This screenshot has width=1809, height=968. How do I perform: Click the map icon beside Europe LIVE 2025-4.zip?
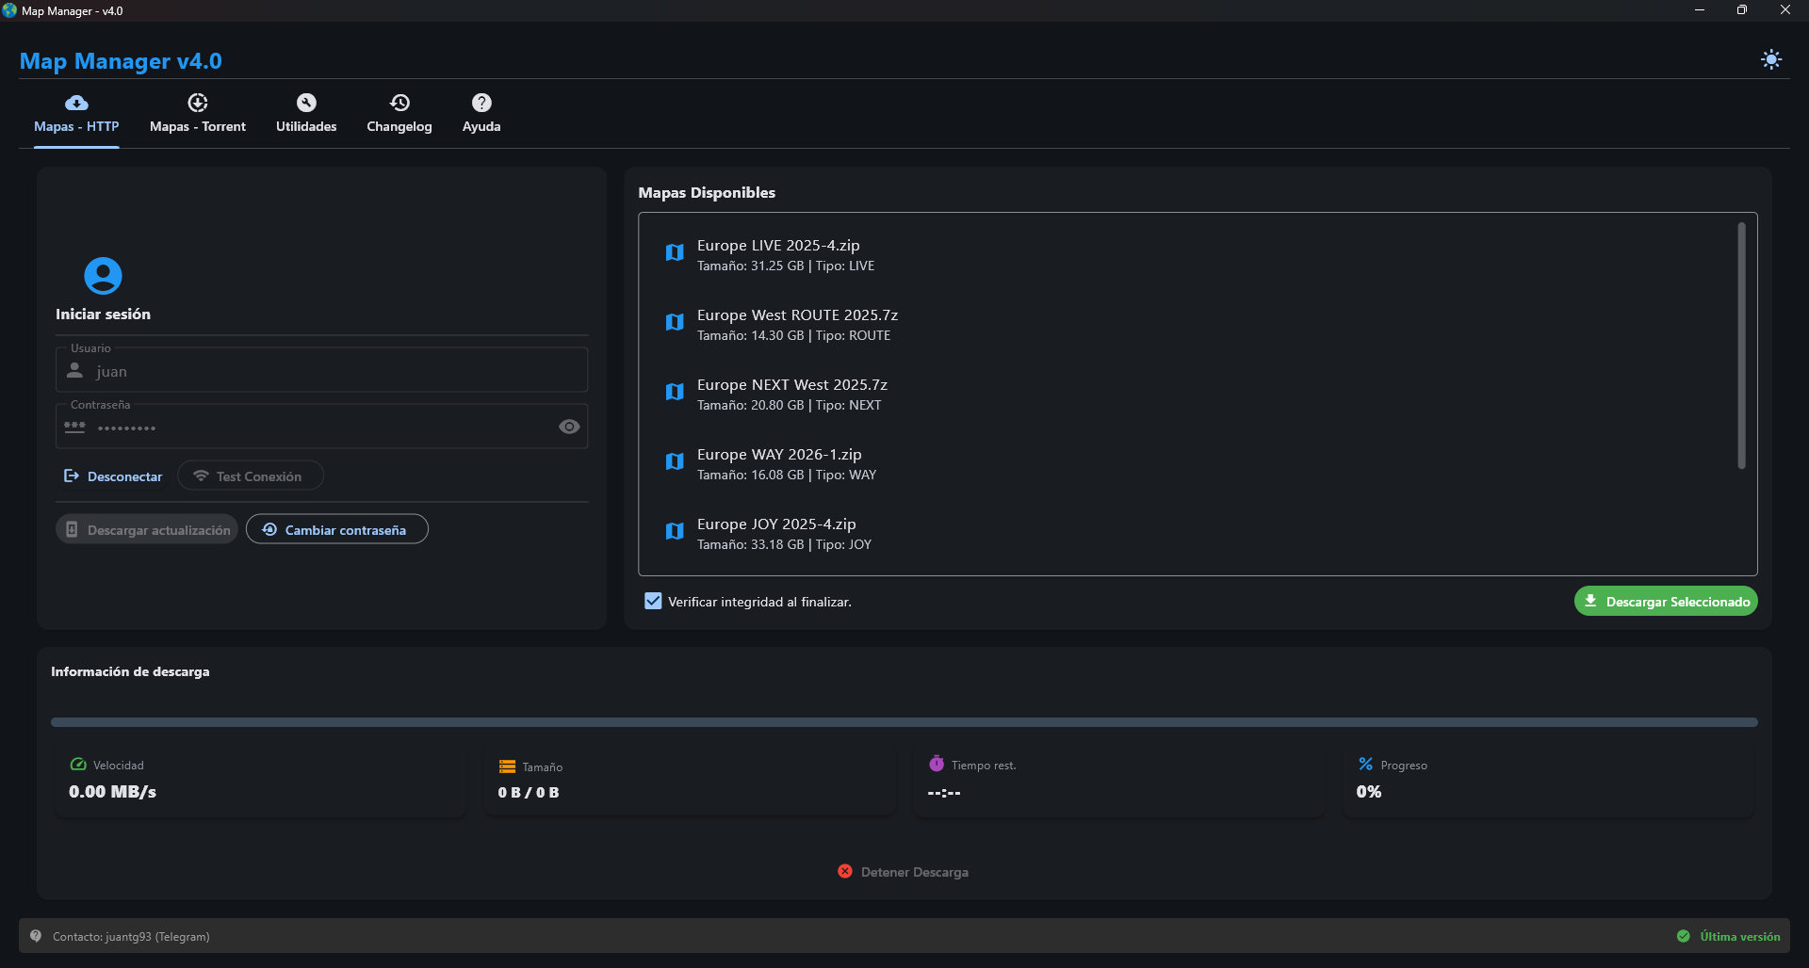pos(675,252)
